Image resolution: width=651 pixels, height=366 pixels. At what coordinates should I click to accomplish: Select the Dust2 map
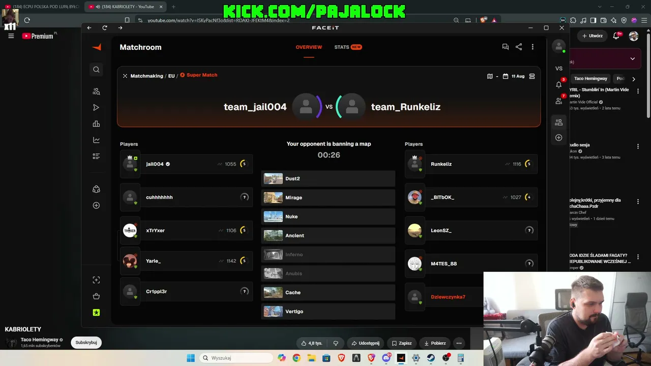click(x=328, y=179)
